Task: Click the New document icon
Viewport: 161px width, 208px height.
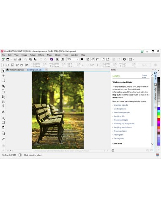Action: point(3,59)
